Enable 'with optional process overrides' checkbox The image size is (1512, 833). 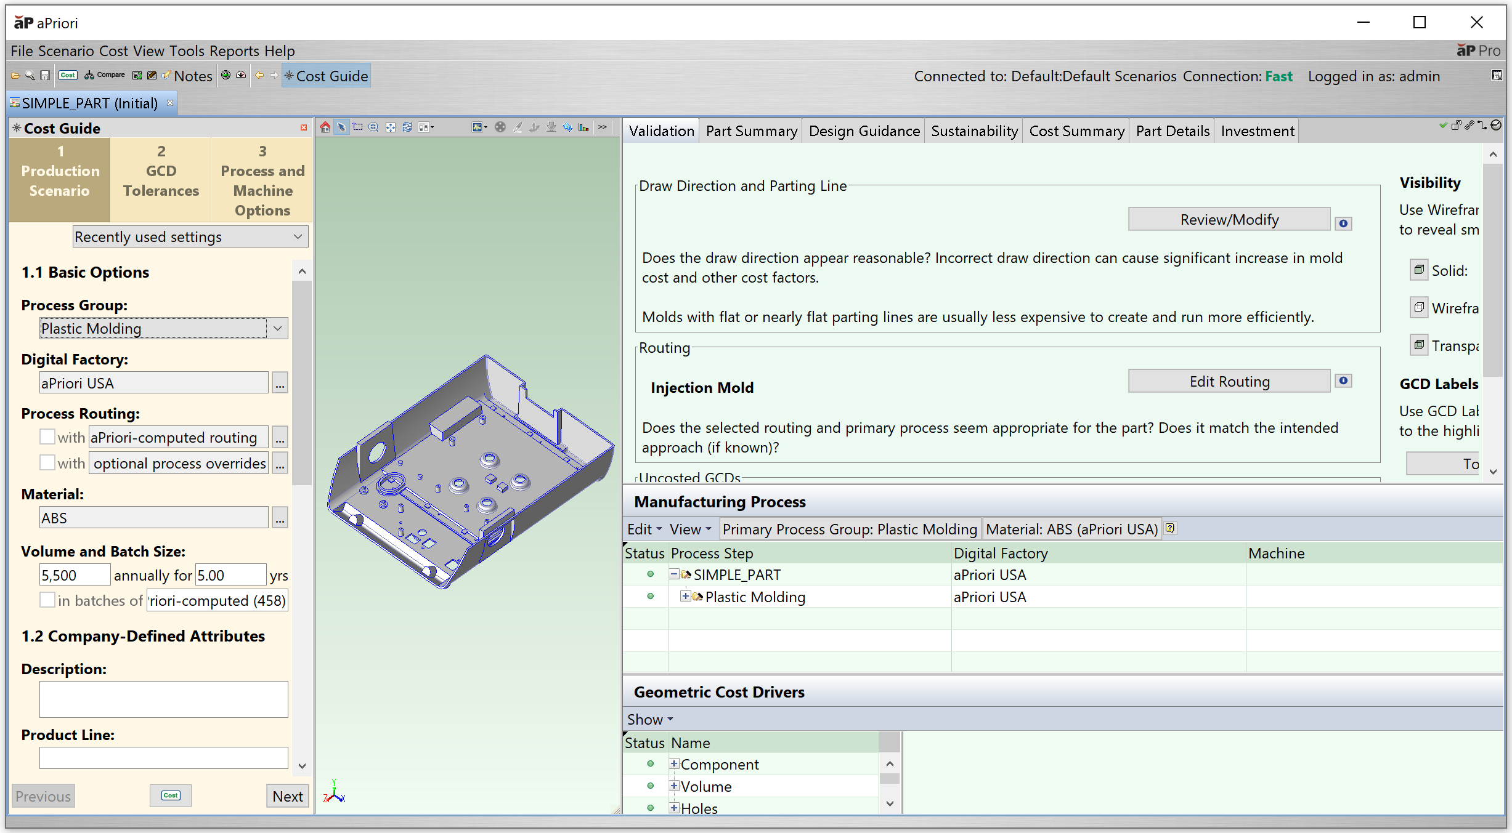click(47, 462)
